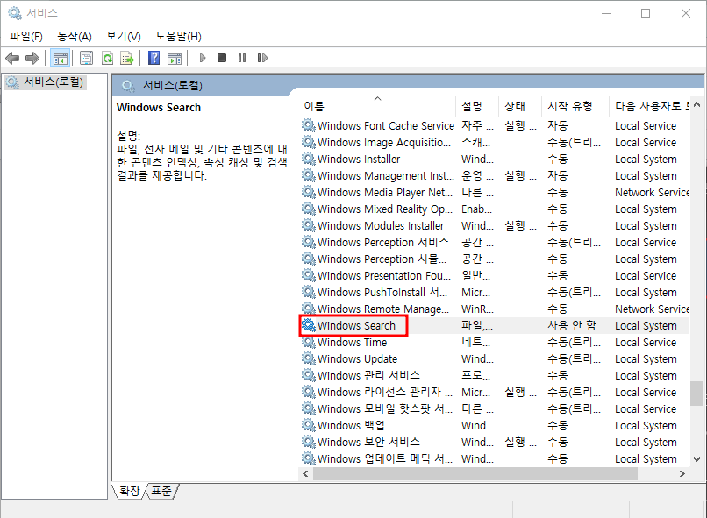Click 사용 안 함 startup type cell
707x518 pixels.
pos(572,325)
